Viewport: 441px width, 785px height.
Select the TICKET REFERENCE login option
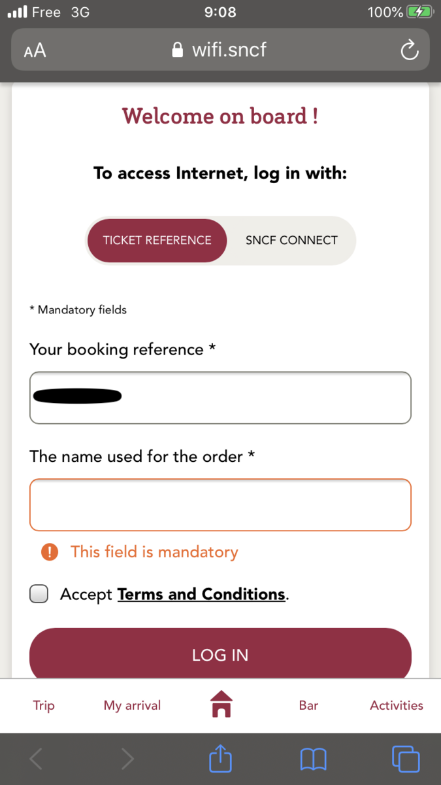click(x=157, y=240)
